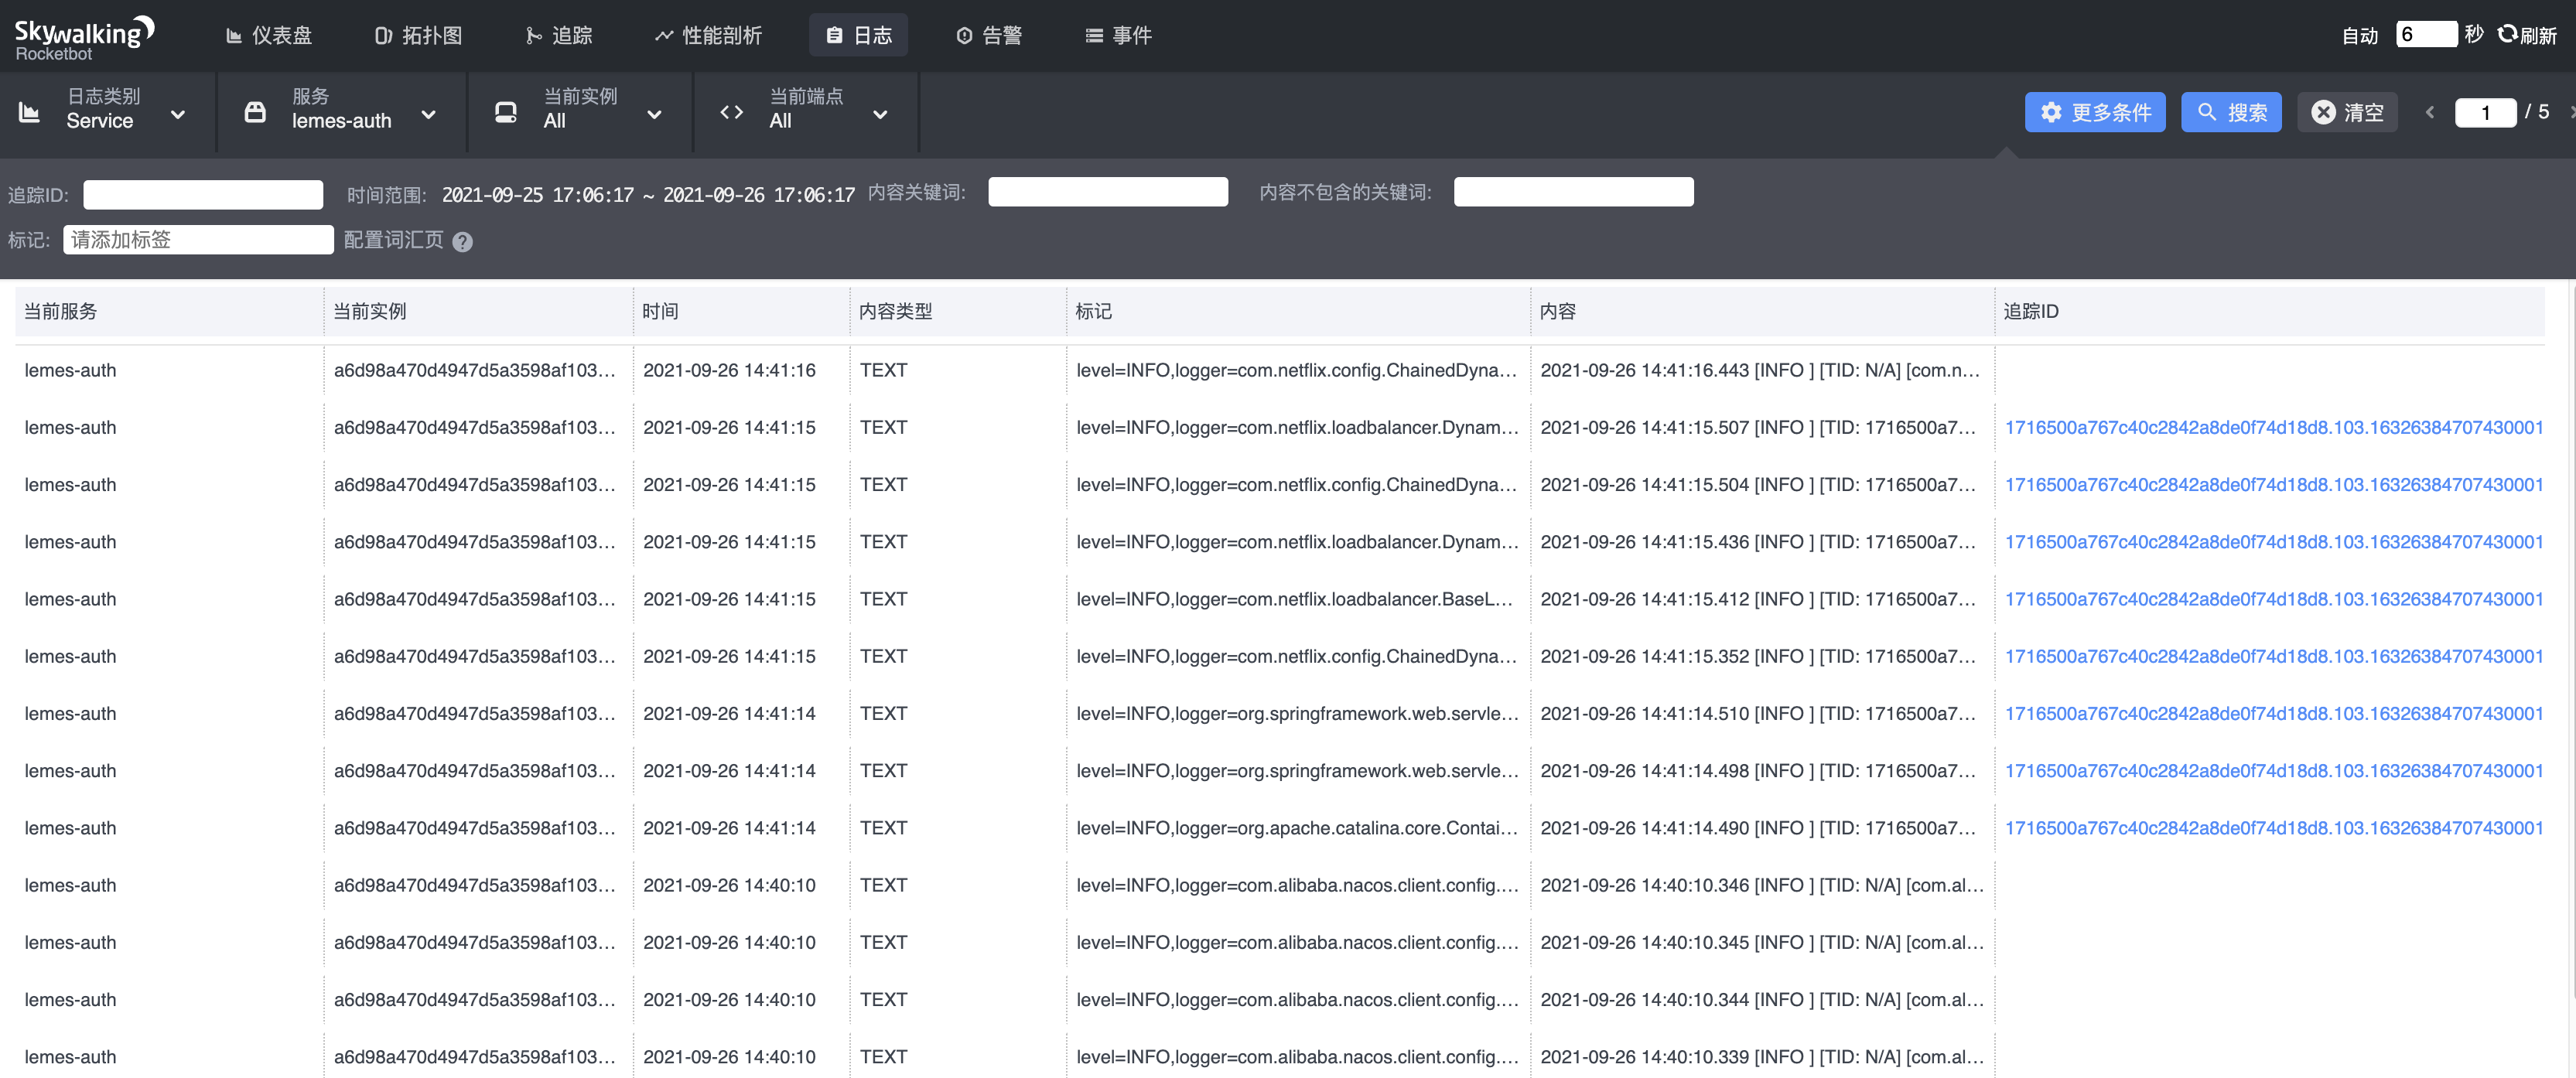Focus the 追踪ID input field
The image size is (2576, 1078).
coord(203,194)
